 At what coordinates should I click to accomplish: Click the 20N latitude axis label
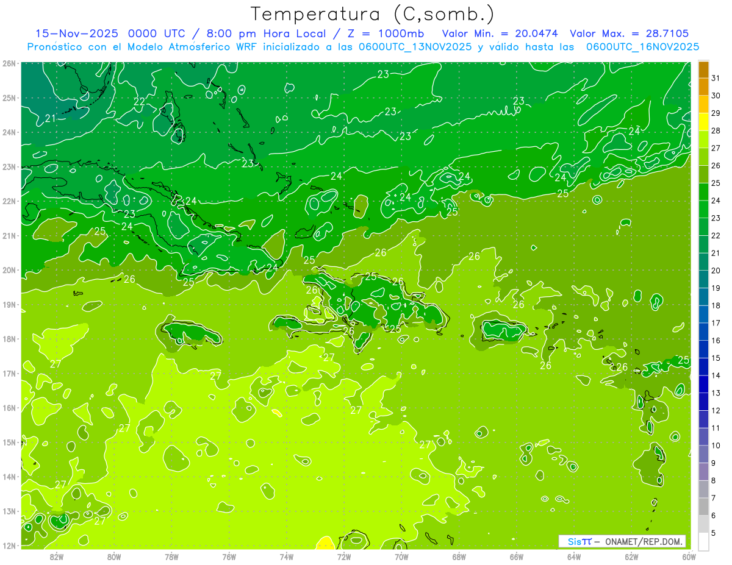pyautogui.click(x=9, y=270)
